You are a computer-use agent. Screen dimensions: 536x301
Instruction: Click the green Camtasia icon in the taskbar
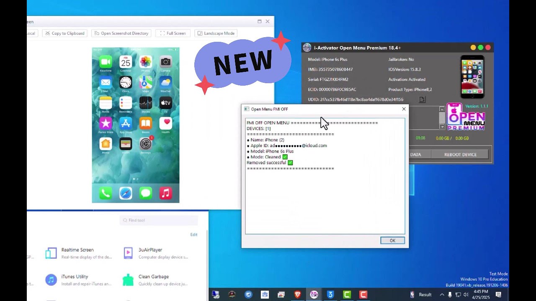click(x=347, y=295)
